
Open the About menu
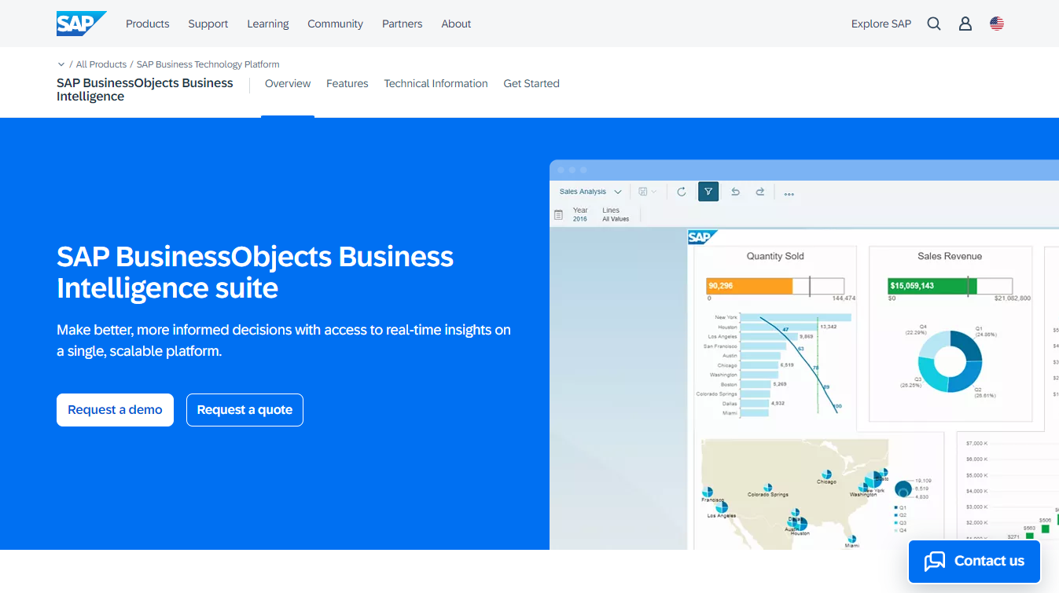coord(456,24)
